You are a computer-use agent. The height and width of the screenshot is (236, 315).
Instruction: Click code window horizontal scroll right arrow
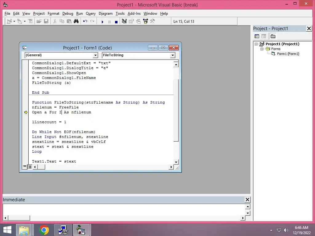click(x=171, y=167)
